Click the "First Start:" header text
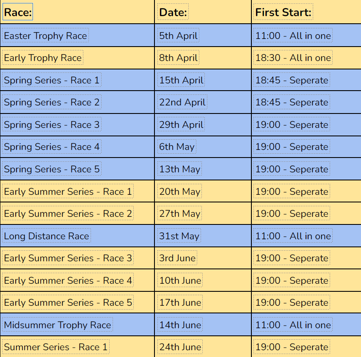361x357 pixels. 283,13
